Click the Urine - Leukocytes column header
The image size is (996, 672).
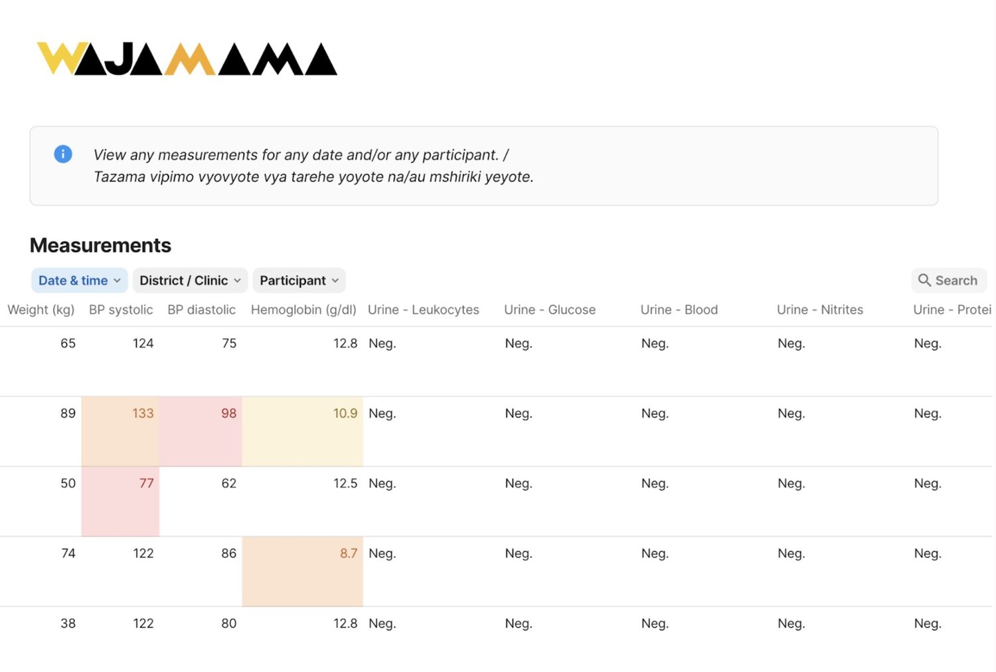(x=424, y=309)
